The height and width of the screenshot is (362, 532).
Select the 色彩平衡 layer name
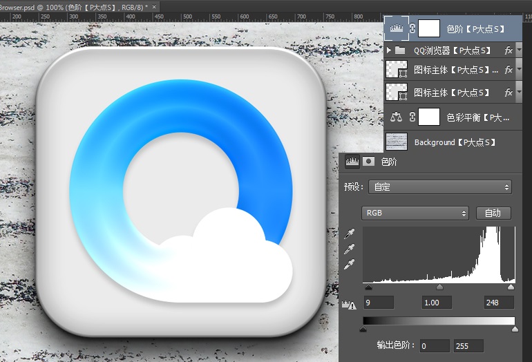coord(477,117)
